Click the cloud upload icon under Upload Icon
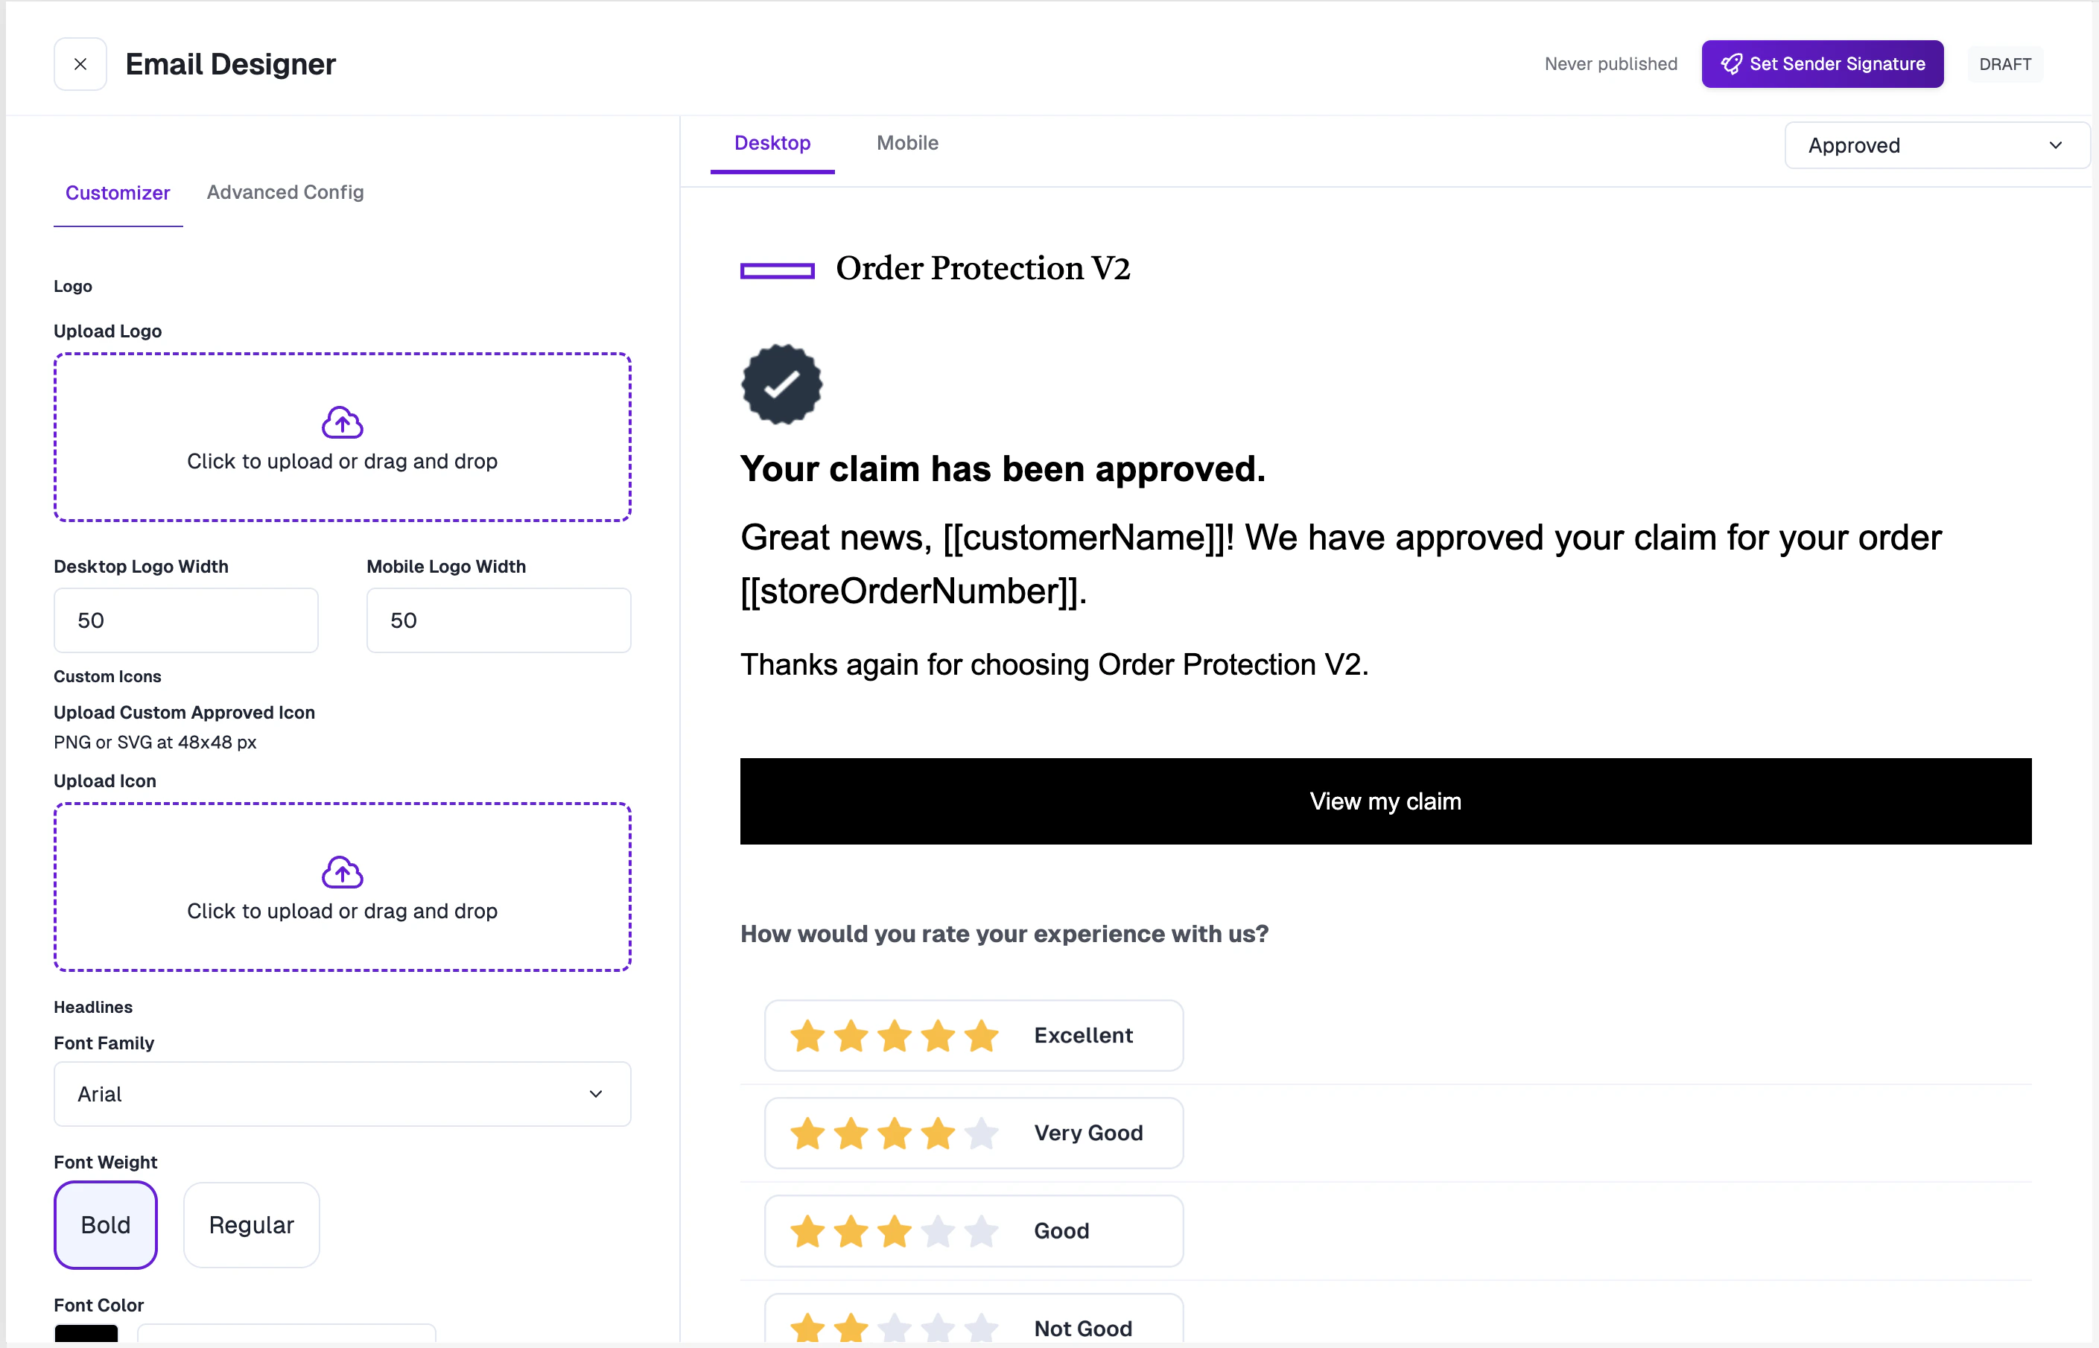The height and width of the screenshot is (1348, 2099). [x=342, y=873]
